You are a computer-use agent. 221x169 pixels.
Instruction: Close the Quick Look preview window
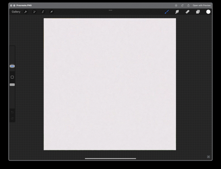tap(11, 6)
